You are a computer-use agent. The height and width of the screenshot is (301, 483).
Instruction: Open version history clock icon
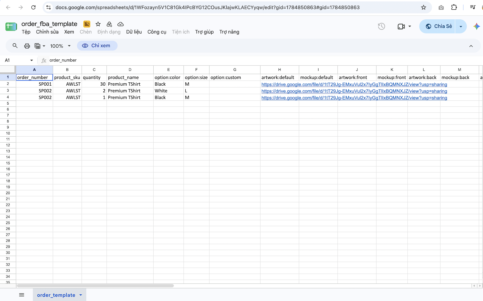pyautogui.click(x=382, y=27)
